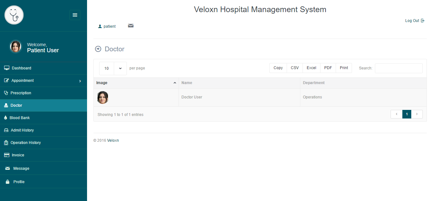Screen dimensions: 432x201
Task: Click the PDF export button
Action: [328, 68]
